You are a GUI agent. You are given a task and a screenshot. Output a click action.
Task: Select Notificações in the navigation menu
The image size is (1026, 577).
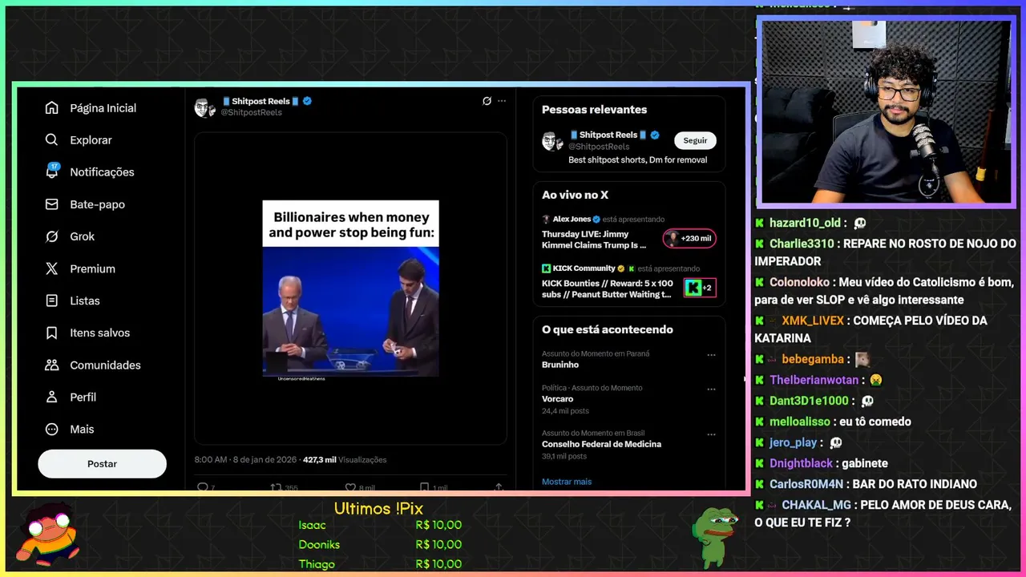[x=102, y=172]
